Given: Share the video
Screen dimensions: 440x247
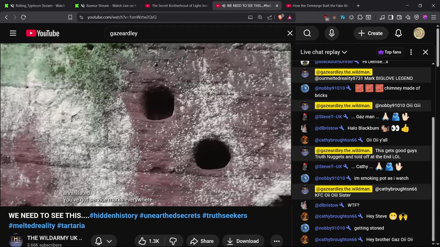Looking at the screenshot, I should [x=202, y=241].
